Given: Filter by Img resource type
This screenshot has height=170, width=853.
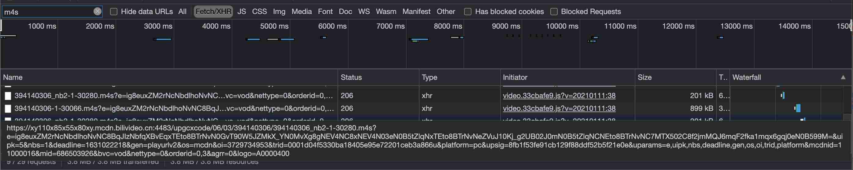Looking at the screenshot, I should click(x=279, y=12).
